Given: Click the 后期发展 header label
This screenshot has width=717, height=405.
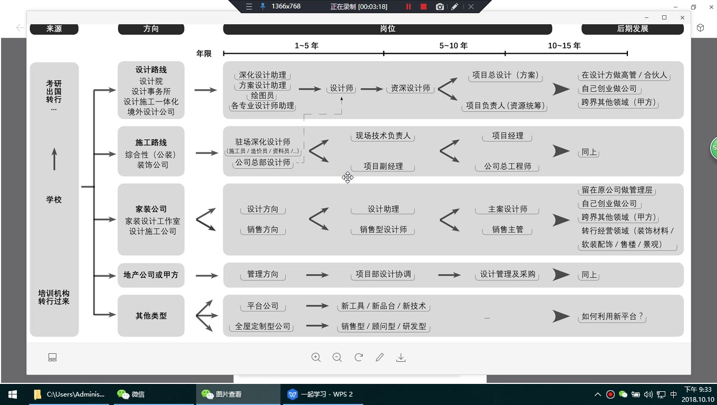Looking at the screenshot, I should (633, 28).
